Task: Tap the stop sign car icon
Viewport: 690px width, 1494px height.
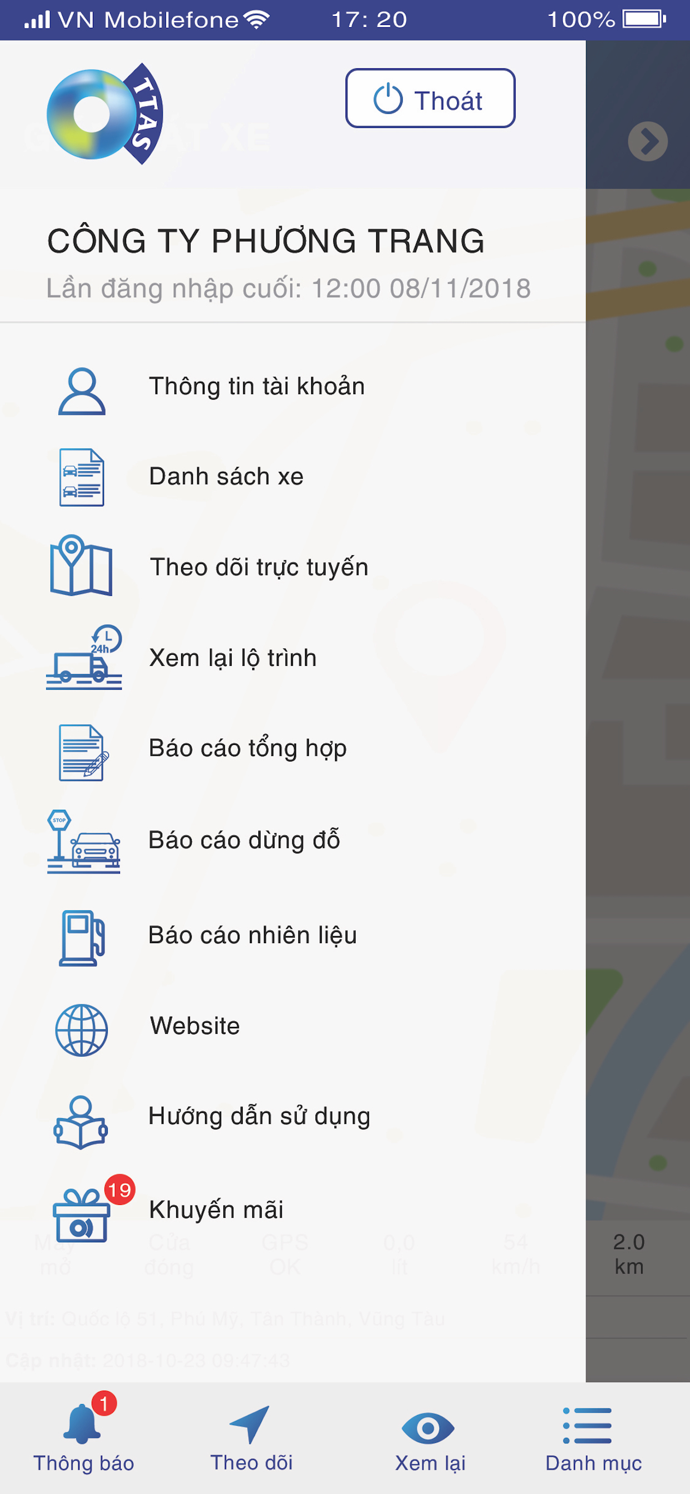Action: (x=83, y=841)
